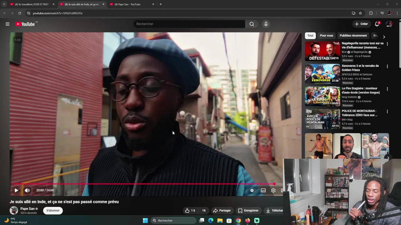Image resolution: width=401 pixels, height=225 pixels.
Task: Open Police de Montauban video title
Action: click(x=359, y=113)
